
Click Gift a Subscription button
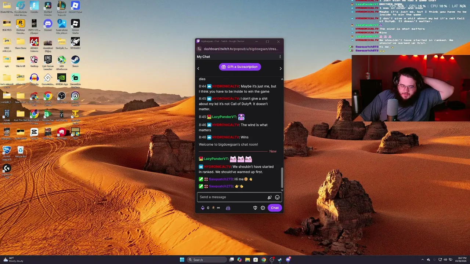click(240, 67)
